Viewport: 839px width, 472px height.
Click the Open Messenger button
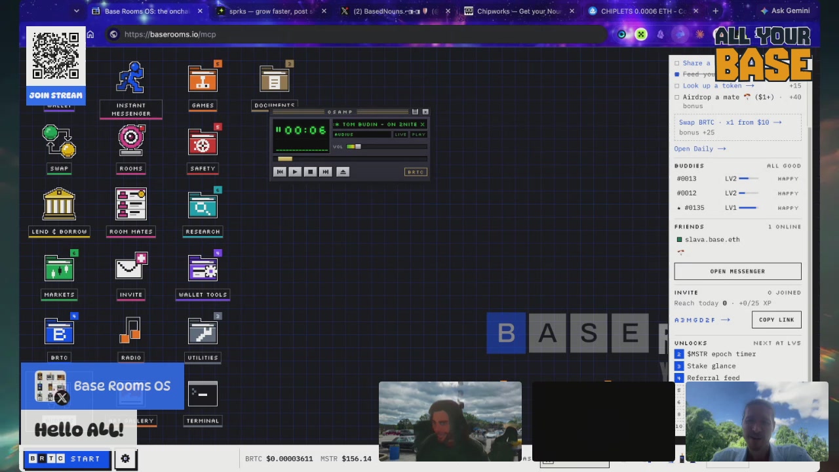[x=737, y=271]
